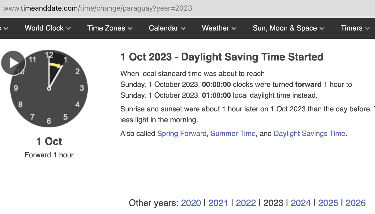
Task: Expand the Calendar chevron
Action: (x=183, y=28)
